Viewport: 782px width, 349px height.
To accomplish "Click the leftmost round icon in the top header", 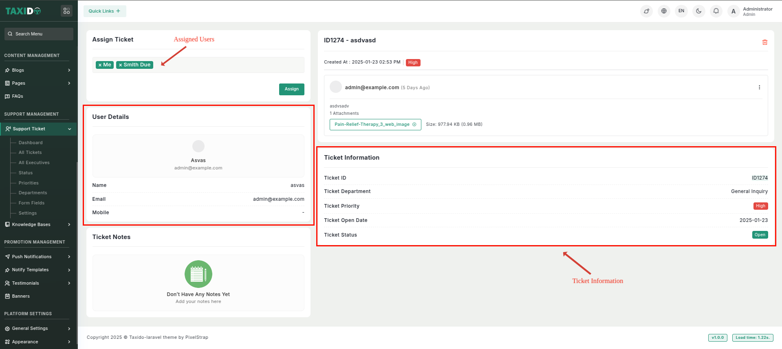I will point(646,11).
